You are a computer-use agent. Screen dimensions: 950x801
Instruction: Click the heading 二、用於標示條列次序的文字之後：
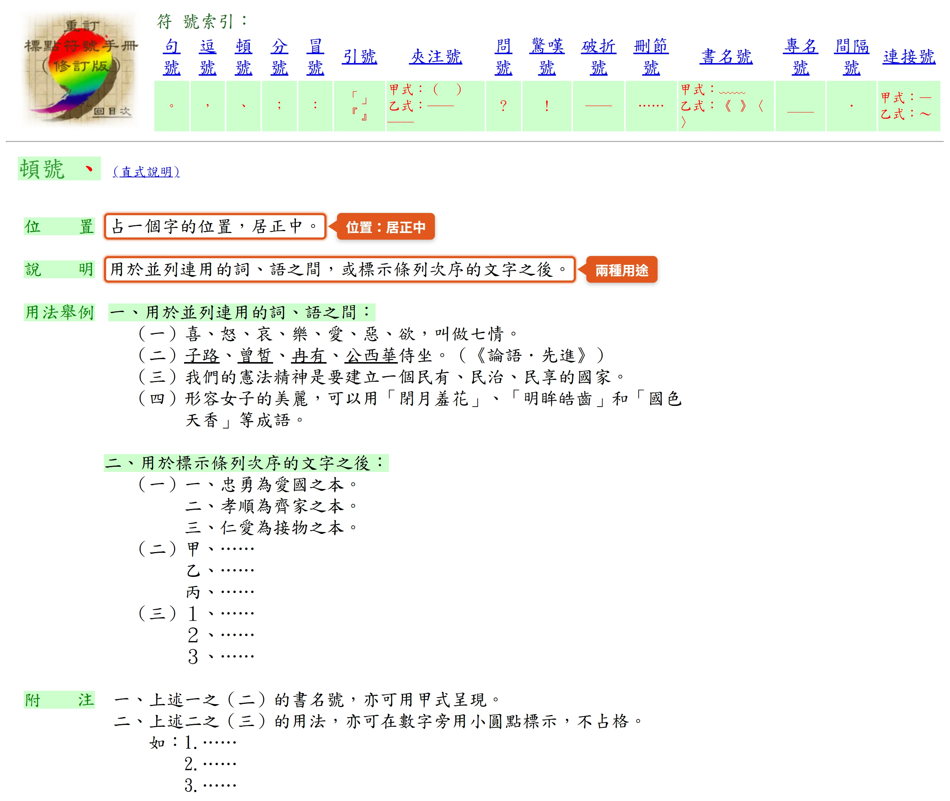click(246, 463)
